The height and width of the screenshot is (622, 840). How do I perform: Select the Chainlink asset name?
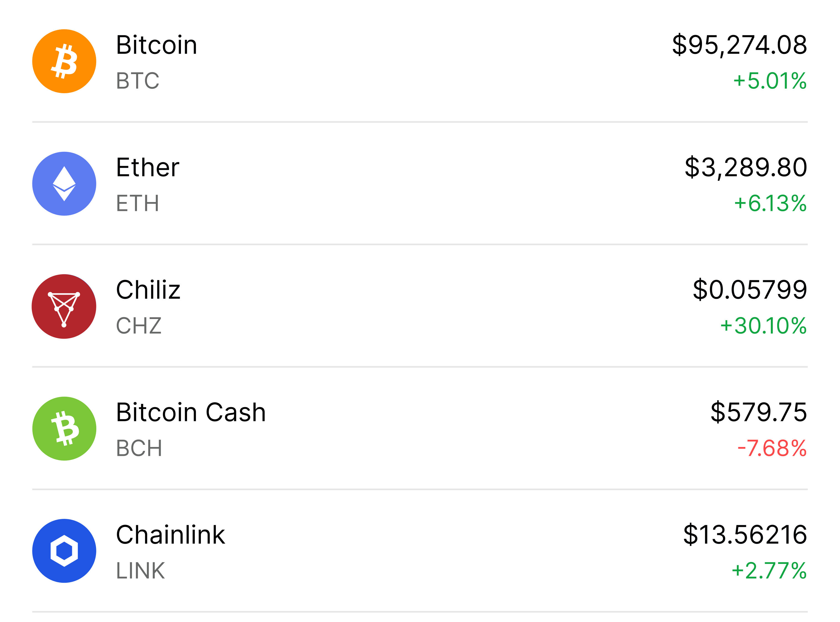170,535
